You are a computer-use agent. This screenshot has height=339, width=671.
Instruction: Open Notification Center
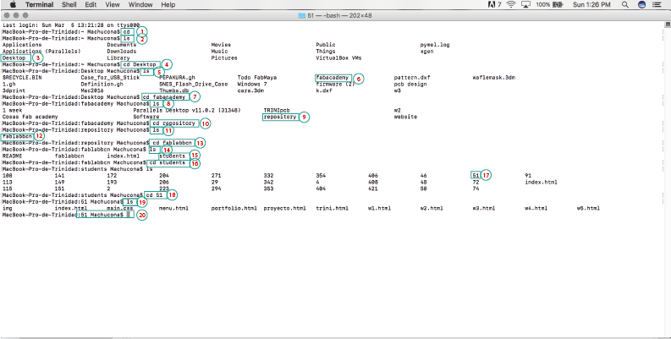(657, 5)
